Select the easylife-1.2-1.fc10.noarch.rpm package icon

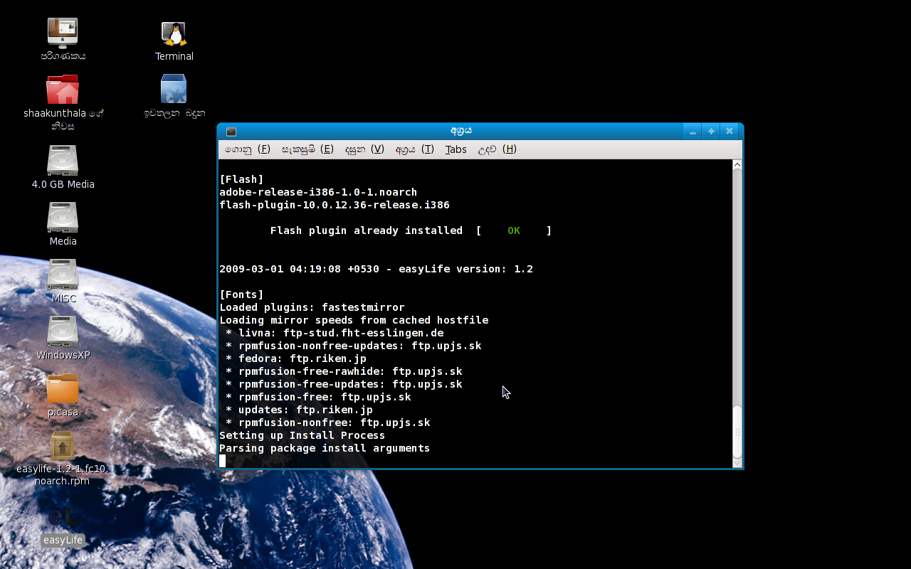pyautogui.click(x=63, y=446)
